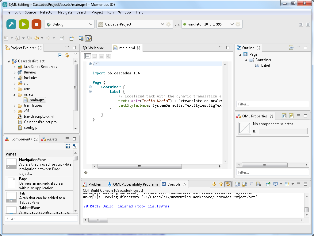The image size is (314, 236).
Task: Toggle source-only view mode in editor
Action: 88,56
